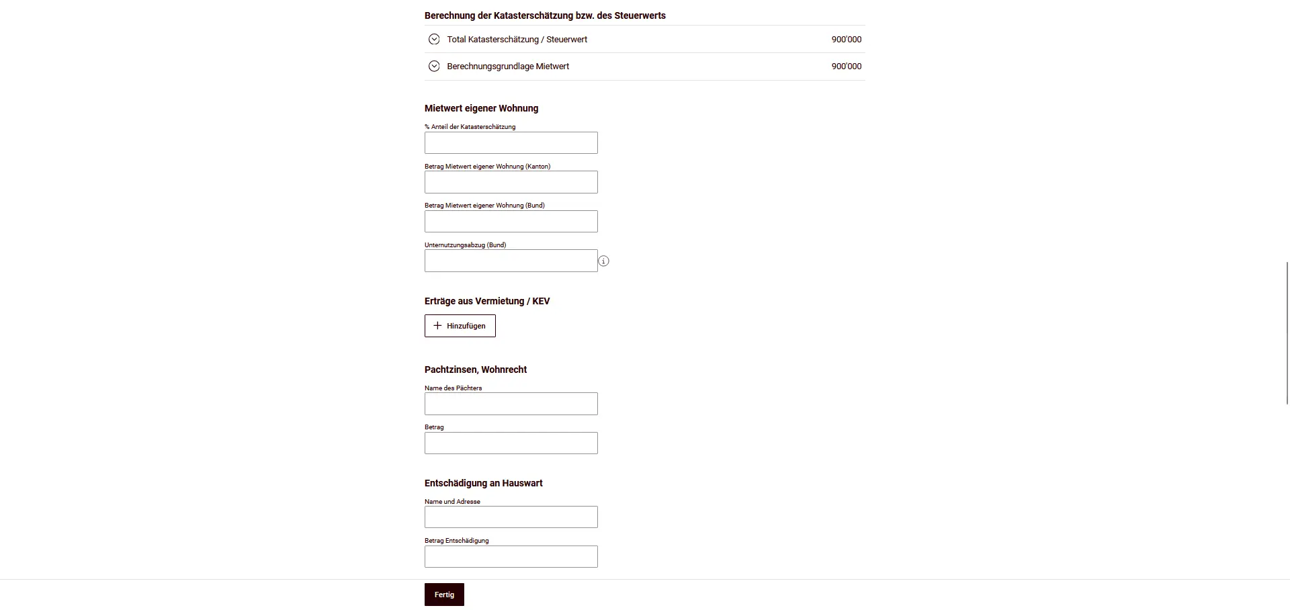This screenshot has height=610, width=1290.
Task: Click the 900'000 value for Berechnungsgrundlage Mietwert
Action: click(846, 67)
